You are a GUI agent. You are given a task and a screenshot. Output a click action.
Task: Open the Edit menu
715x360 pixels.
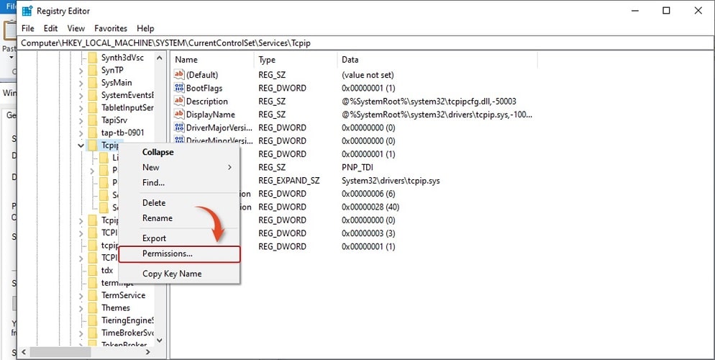50,28
